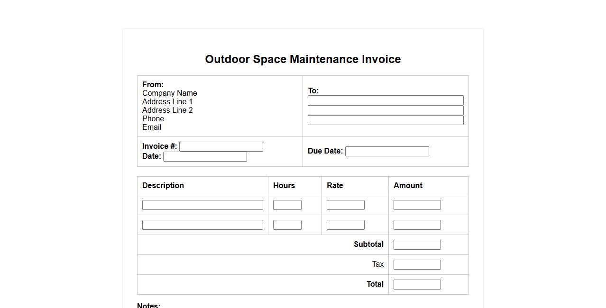Click the Outdoor Space Maintenance Invoice heading
Screen dimensions: 606x308
point(303,59)
